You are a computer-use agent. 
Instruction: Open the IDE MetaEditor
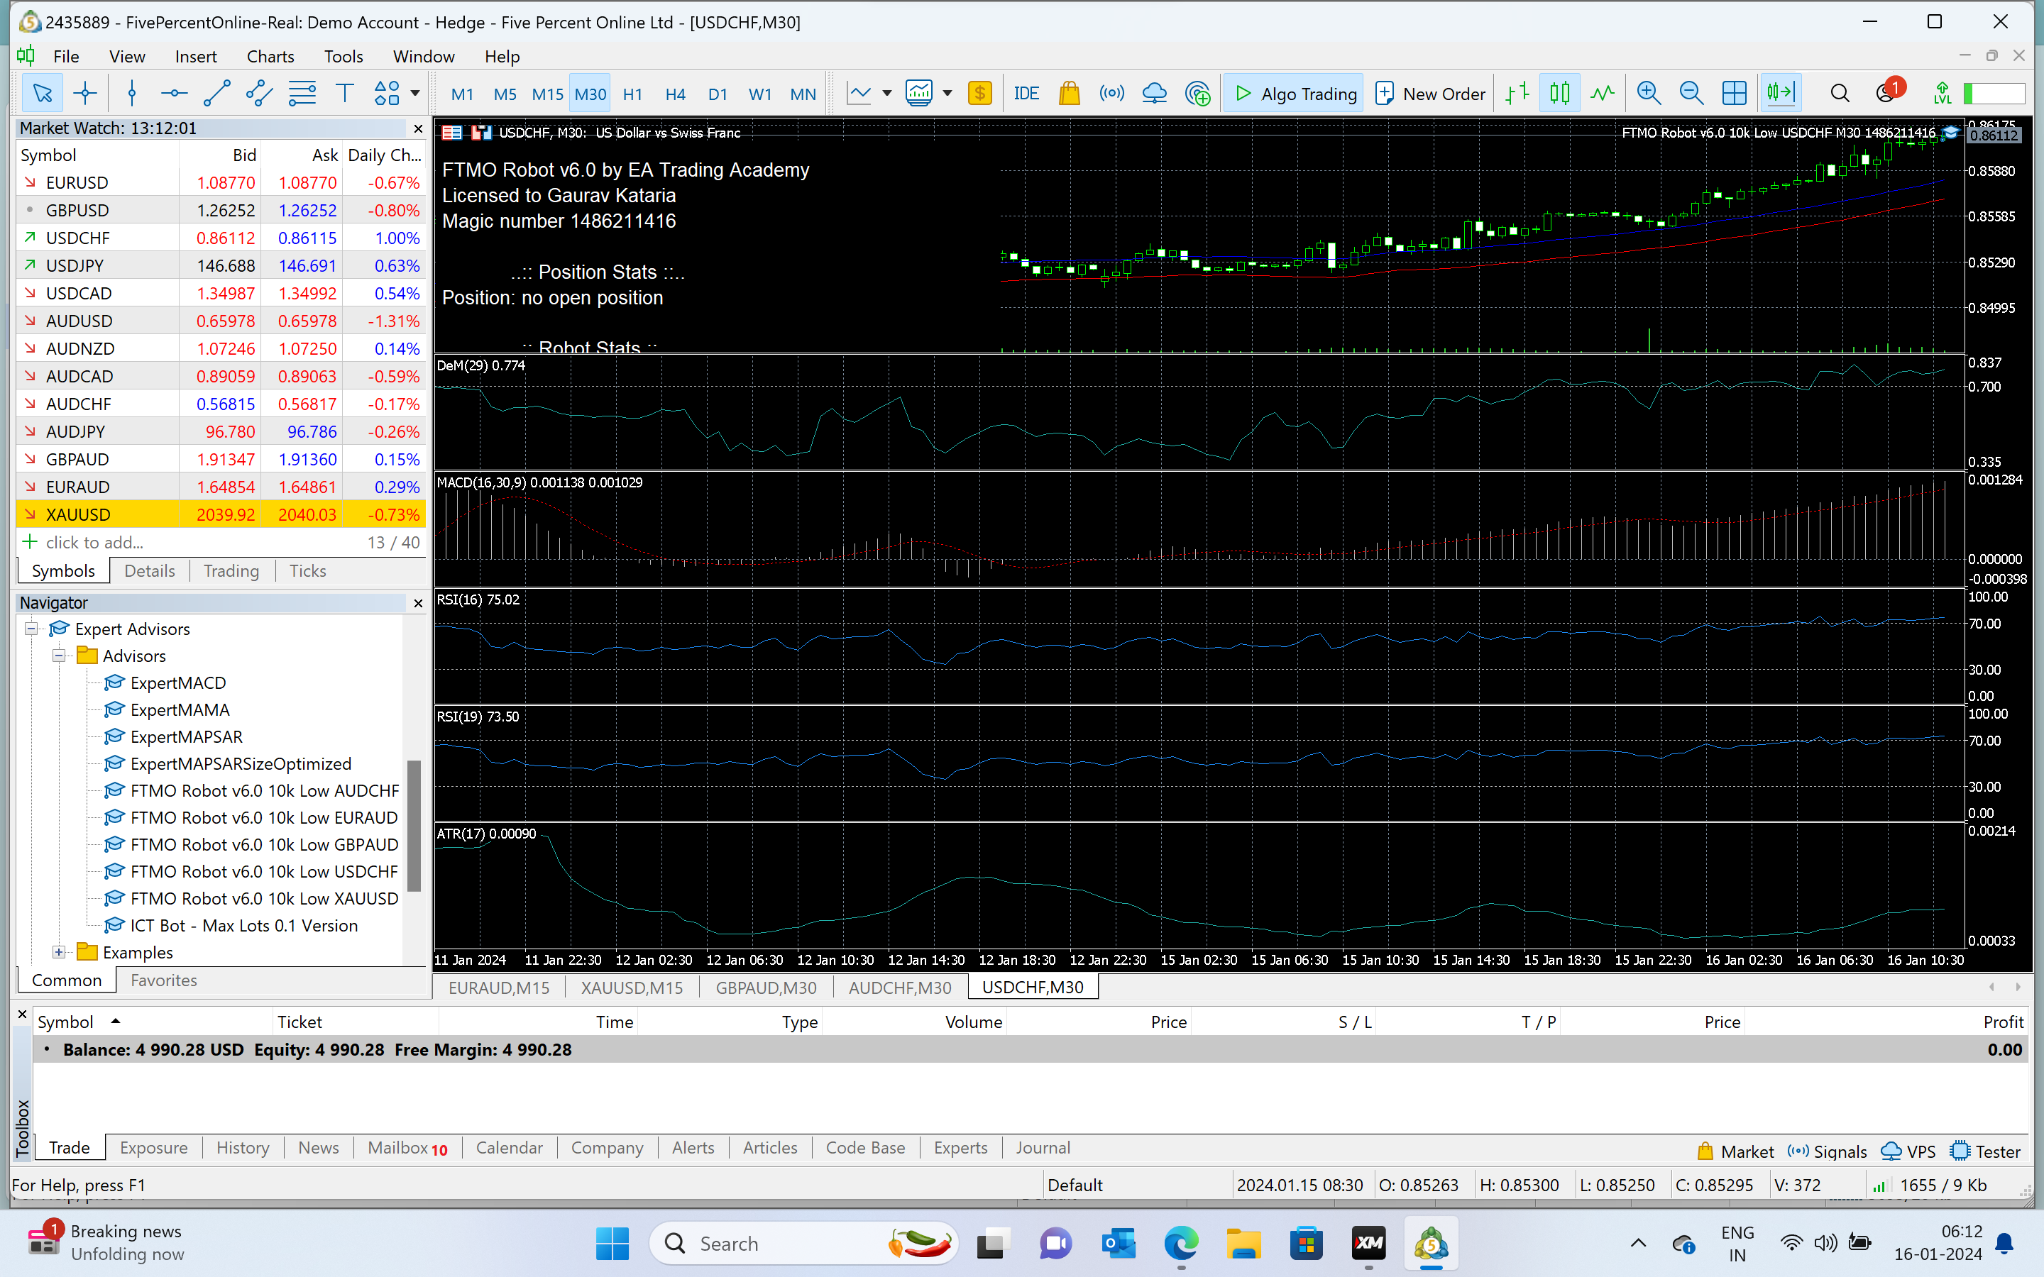click(x=1026, y=93)
